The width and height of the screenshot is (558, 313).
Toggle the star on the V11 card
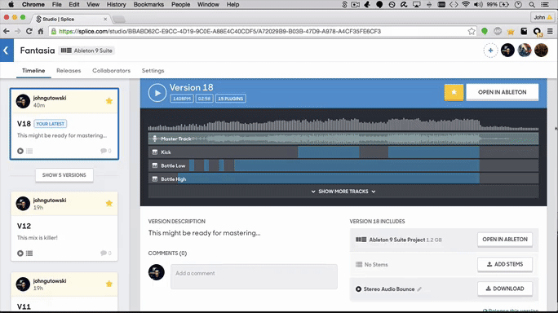point(109,284)
